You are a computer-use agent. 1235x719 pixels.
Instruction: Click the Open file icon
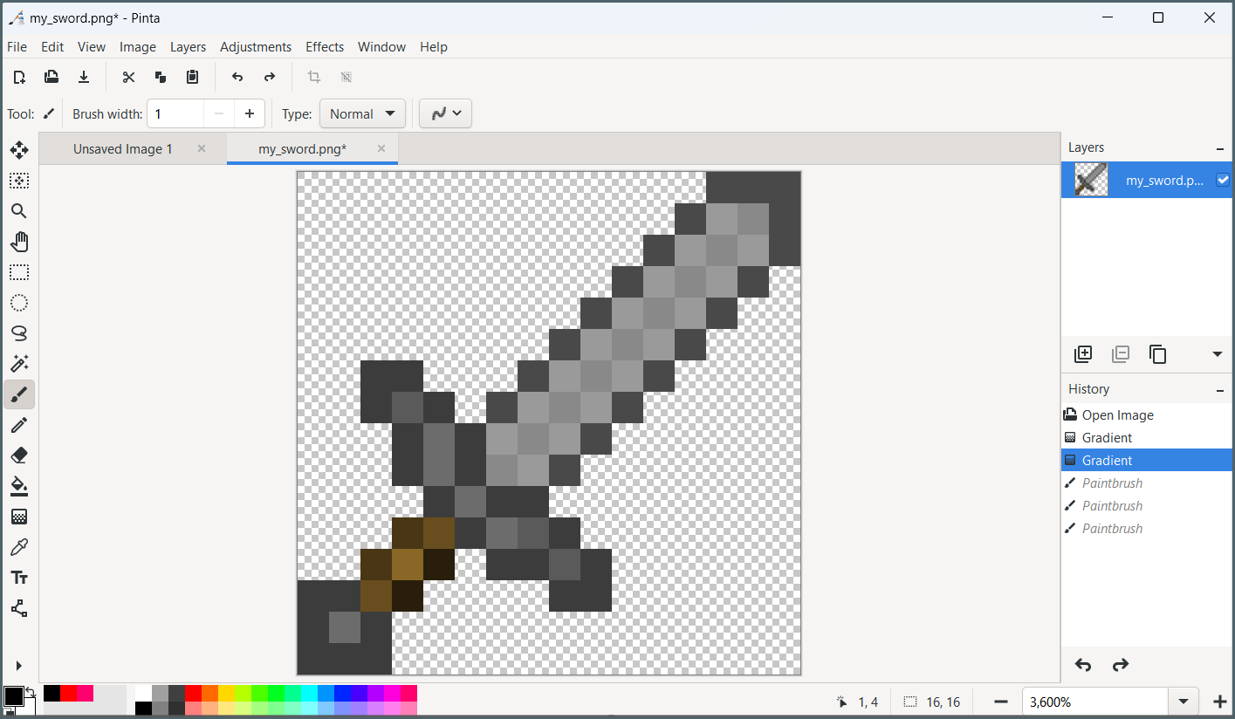click(x=51, y=77)
